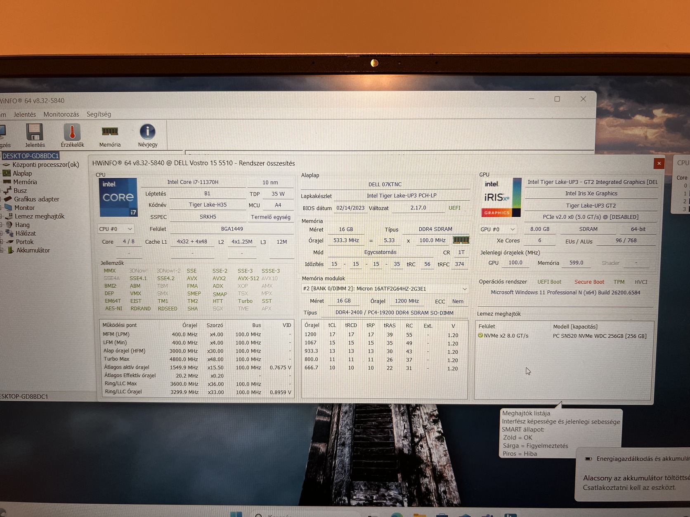Click the processor chip icon beside Központi processzor(ok)
Viewport: 690px width, 517px height.
(7, 164)
